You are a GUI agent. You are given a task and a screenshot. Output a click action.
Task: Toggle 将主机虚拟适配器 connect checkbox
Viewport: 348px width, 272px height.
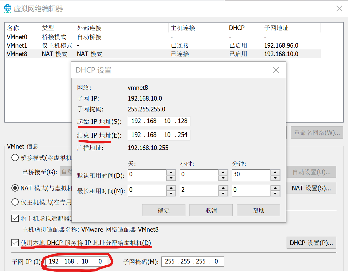point(15,218)
